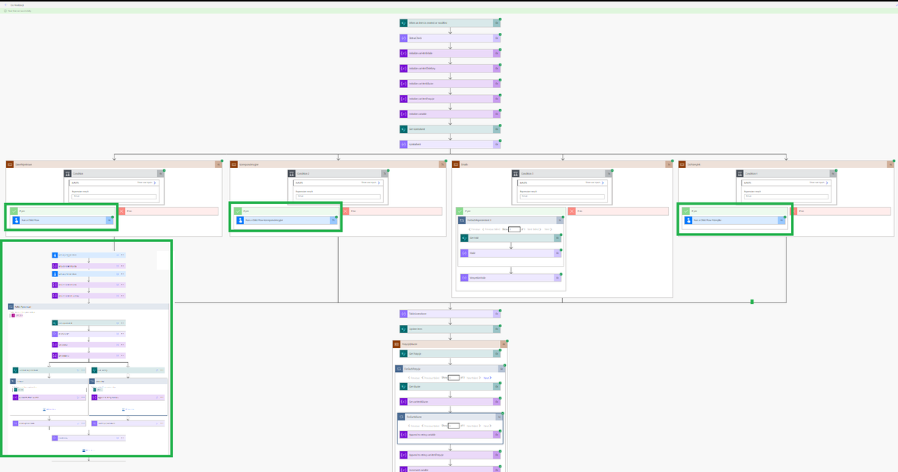The height and width of the screenshot is (472, 898).
Task: Expand 'Show raw inputs' on the first Condition
Action: pos(147,182)
